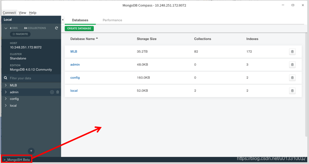Add a collection to admin in the sidebar
Viewport: 309px width, 164px height.
pos(52,92)
